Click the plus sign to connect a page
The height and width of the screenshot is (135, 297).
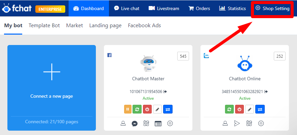click(52, 72)
